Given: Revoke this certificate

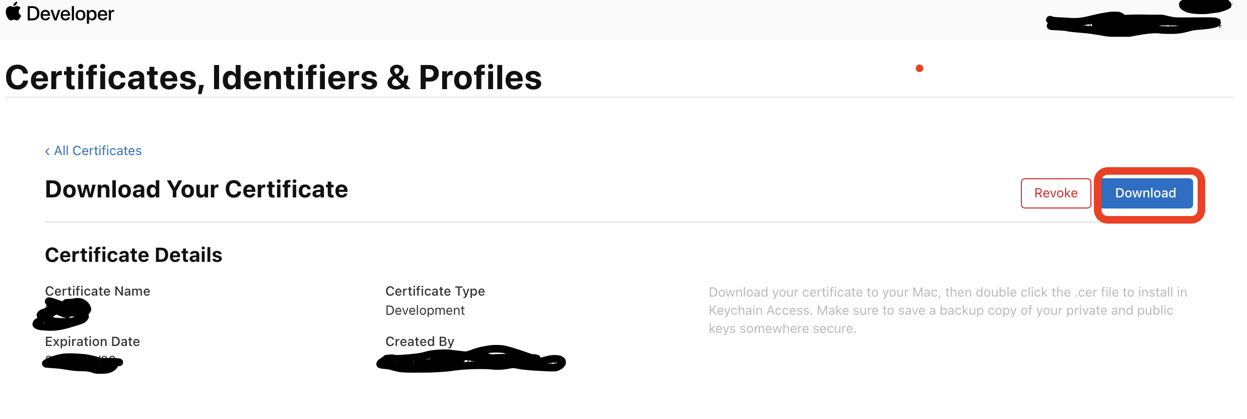Looking at the screenshot, I should pyautogui.click(x=1056, y=193).
